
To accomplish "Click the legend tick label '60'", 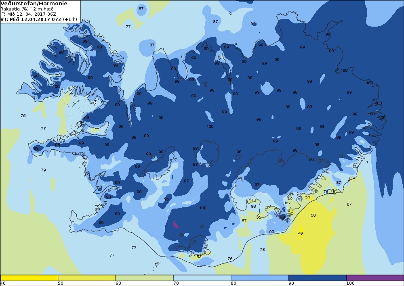I will pos(118,284).
